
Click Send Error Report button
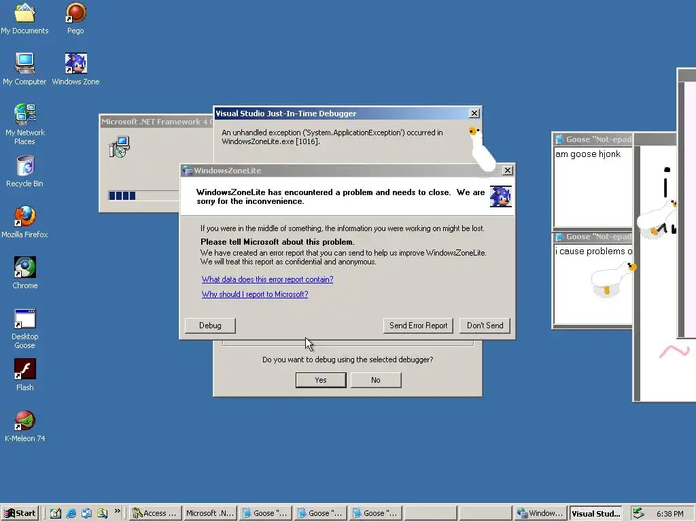[x=418, y=326]
